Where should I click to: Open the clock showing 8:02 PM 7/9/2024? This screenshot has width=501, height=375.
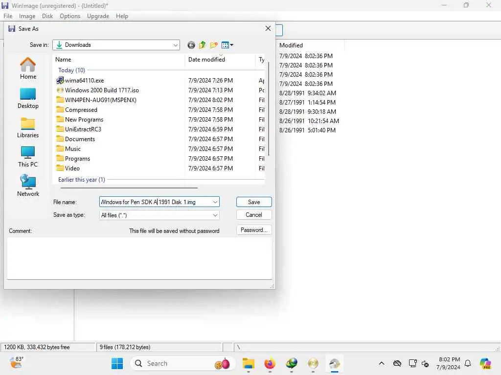coord(449,363)
